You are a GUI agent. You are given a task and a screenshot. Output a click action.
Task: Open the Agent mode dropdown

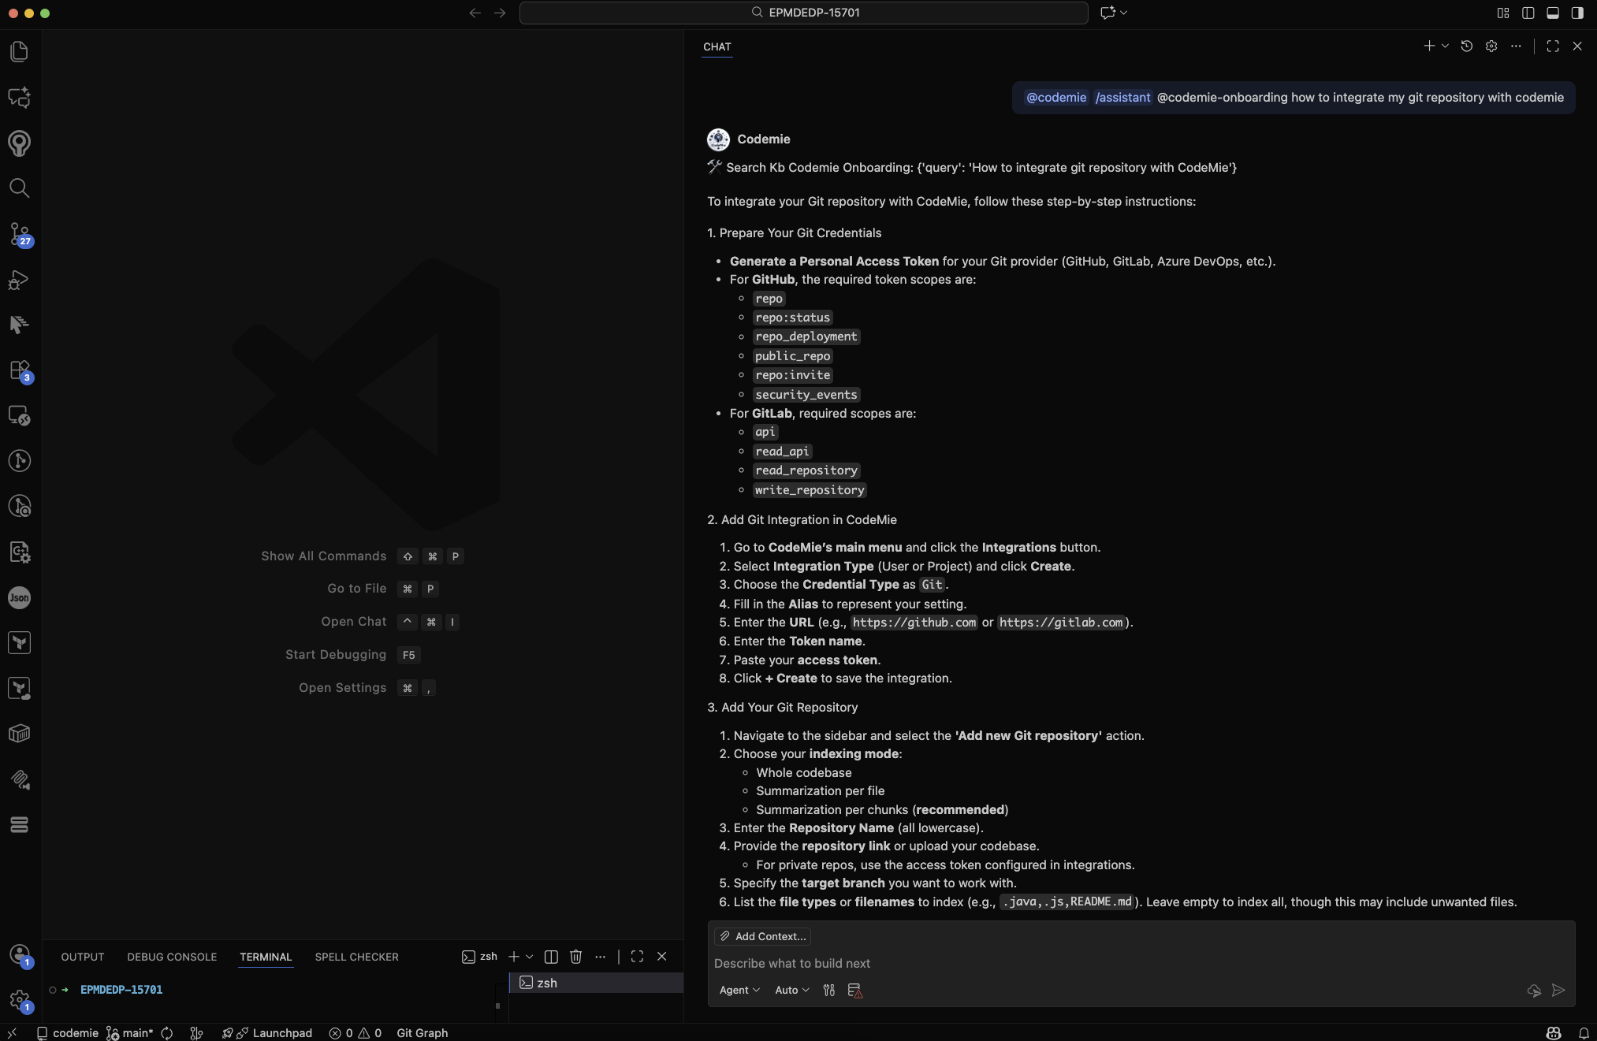(x=739, y=991)
